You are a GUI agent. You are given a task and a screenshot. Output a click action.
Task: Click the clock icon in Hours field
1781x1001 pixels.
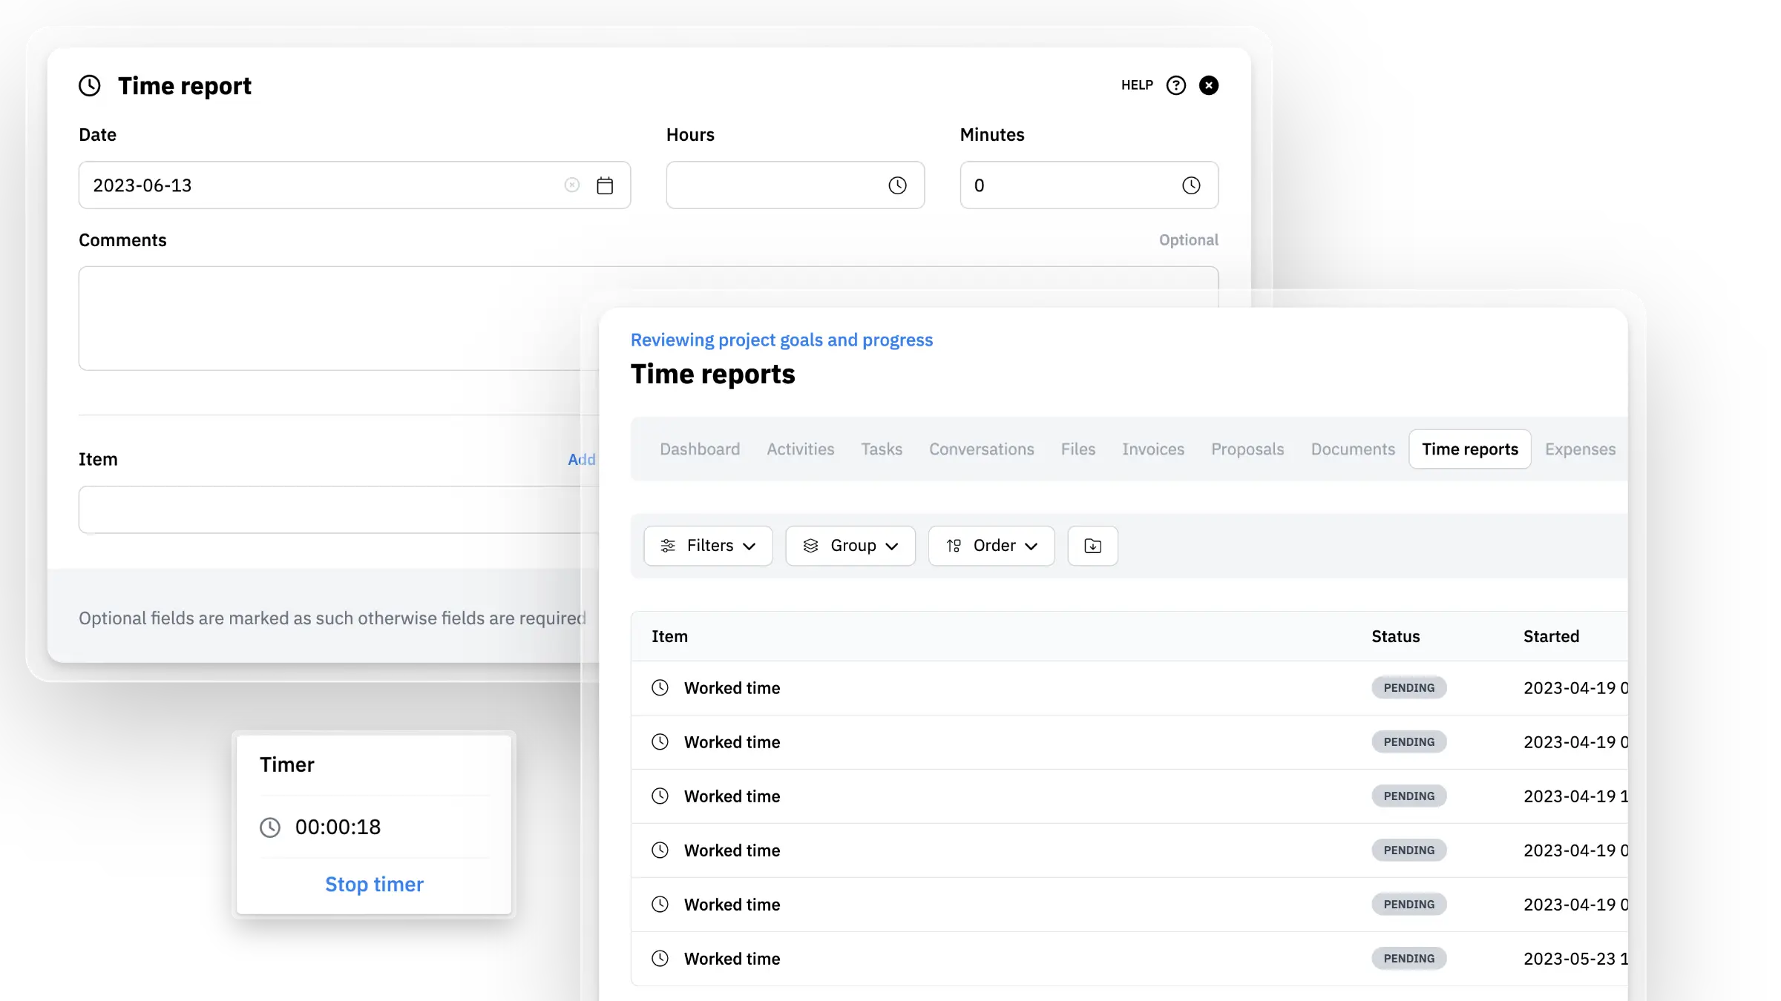(897, 185)
